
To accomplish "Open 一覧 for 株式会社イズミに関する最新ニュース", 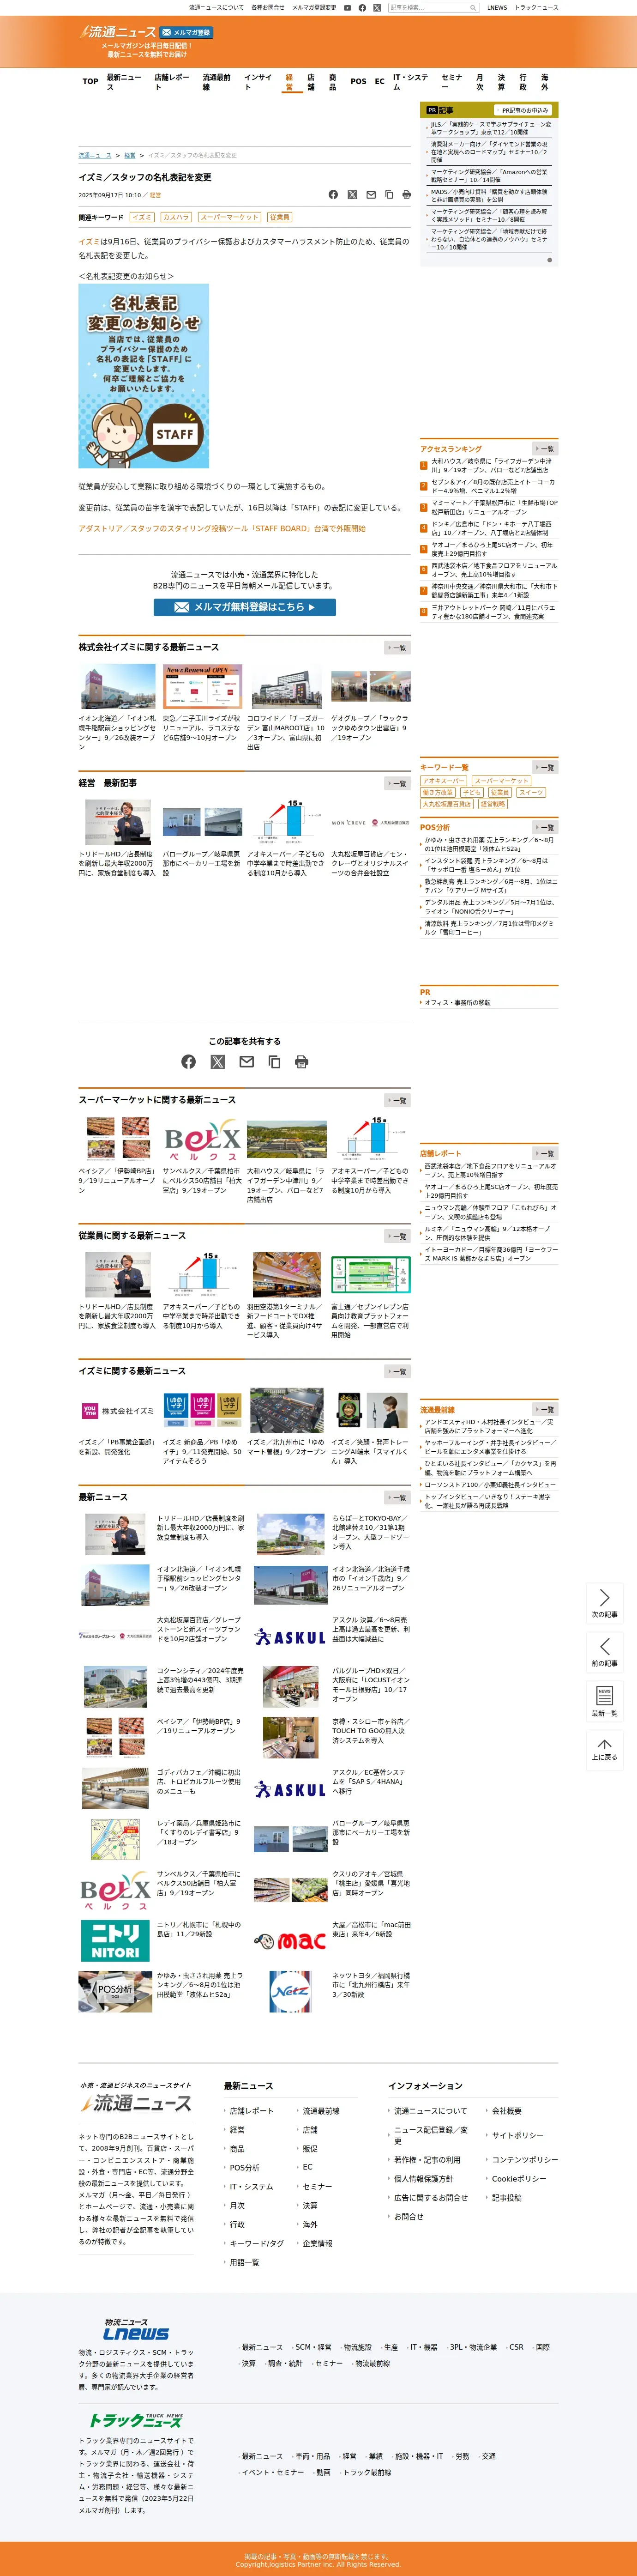I will [397, 648].
